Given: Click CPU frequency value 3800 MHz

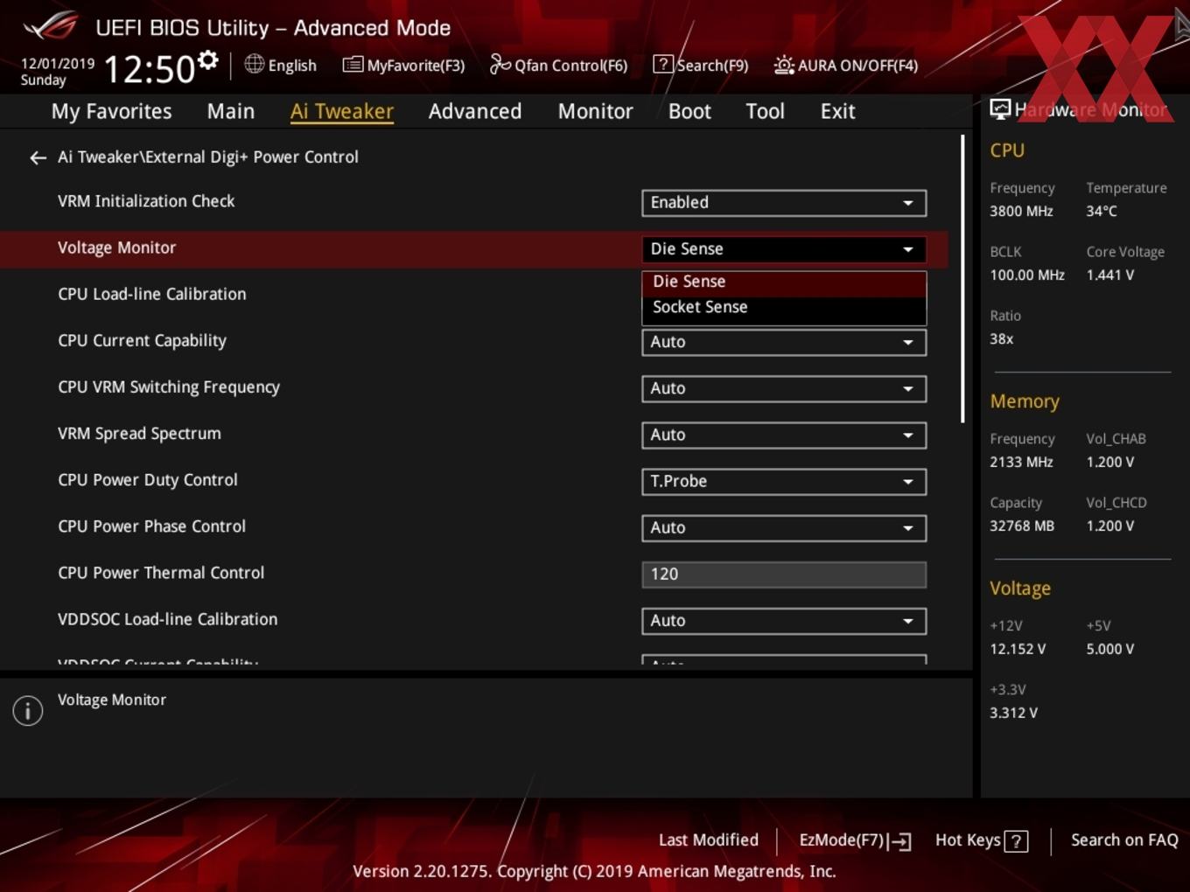Looking at the screenshot, I should coord(1021,211).
